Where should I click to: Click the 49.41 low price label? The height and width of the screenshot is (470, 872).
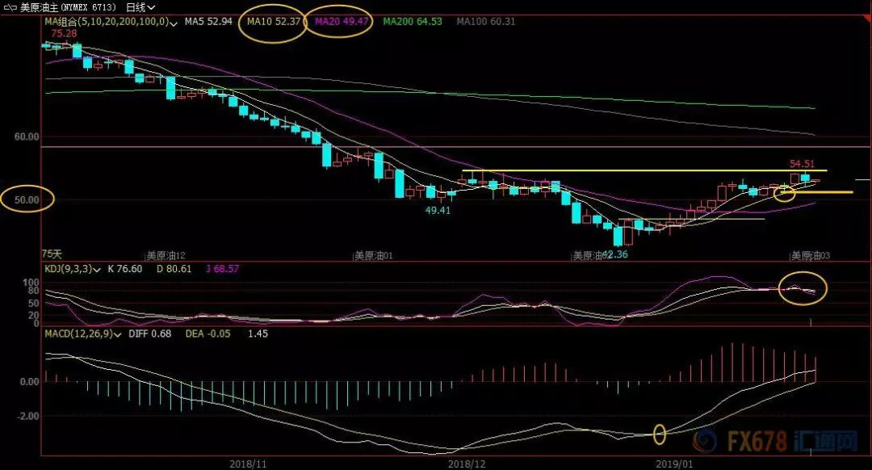438,210
